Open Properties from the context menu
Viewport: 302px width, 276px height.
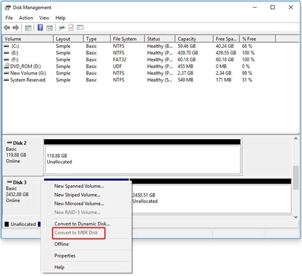(x=65, y=256)
